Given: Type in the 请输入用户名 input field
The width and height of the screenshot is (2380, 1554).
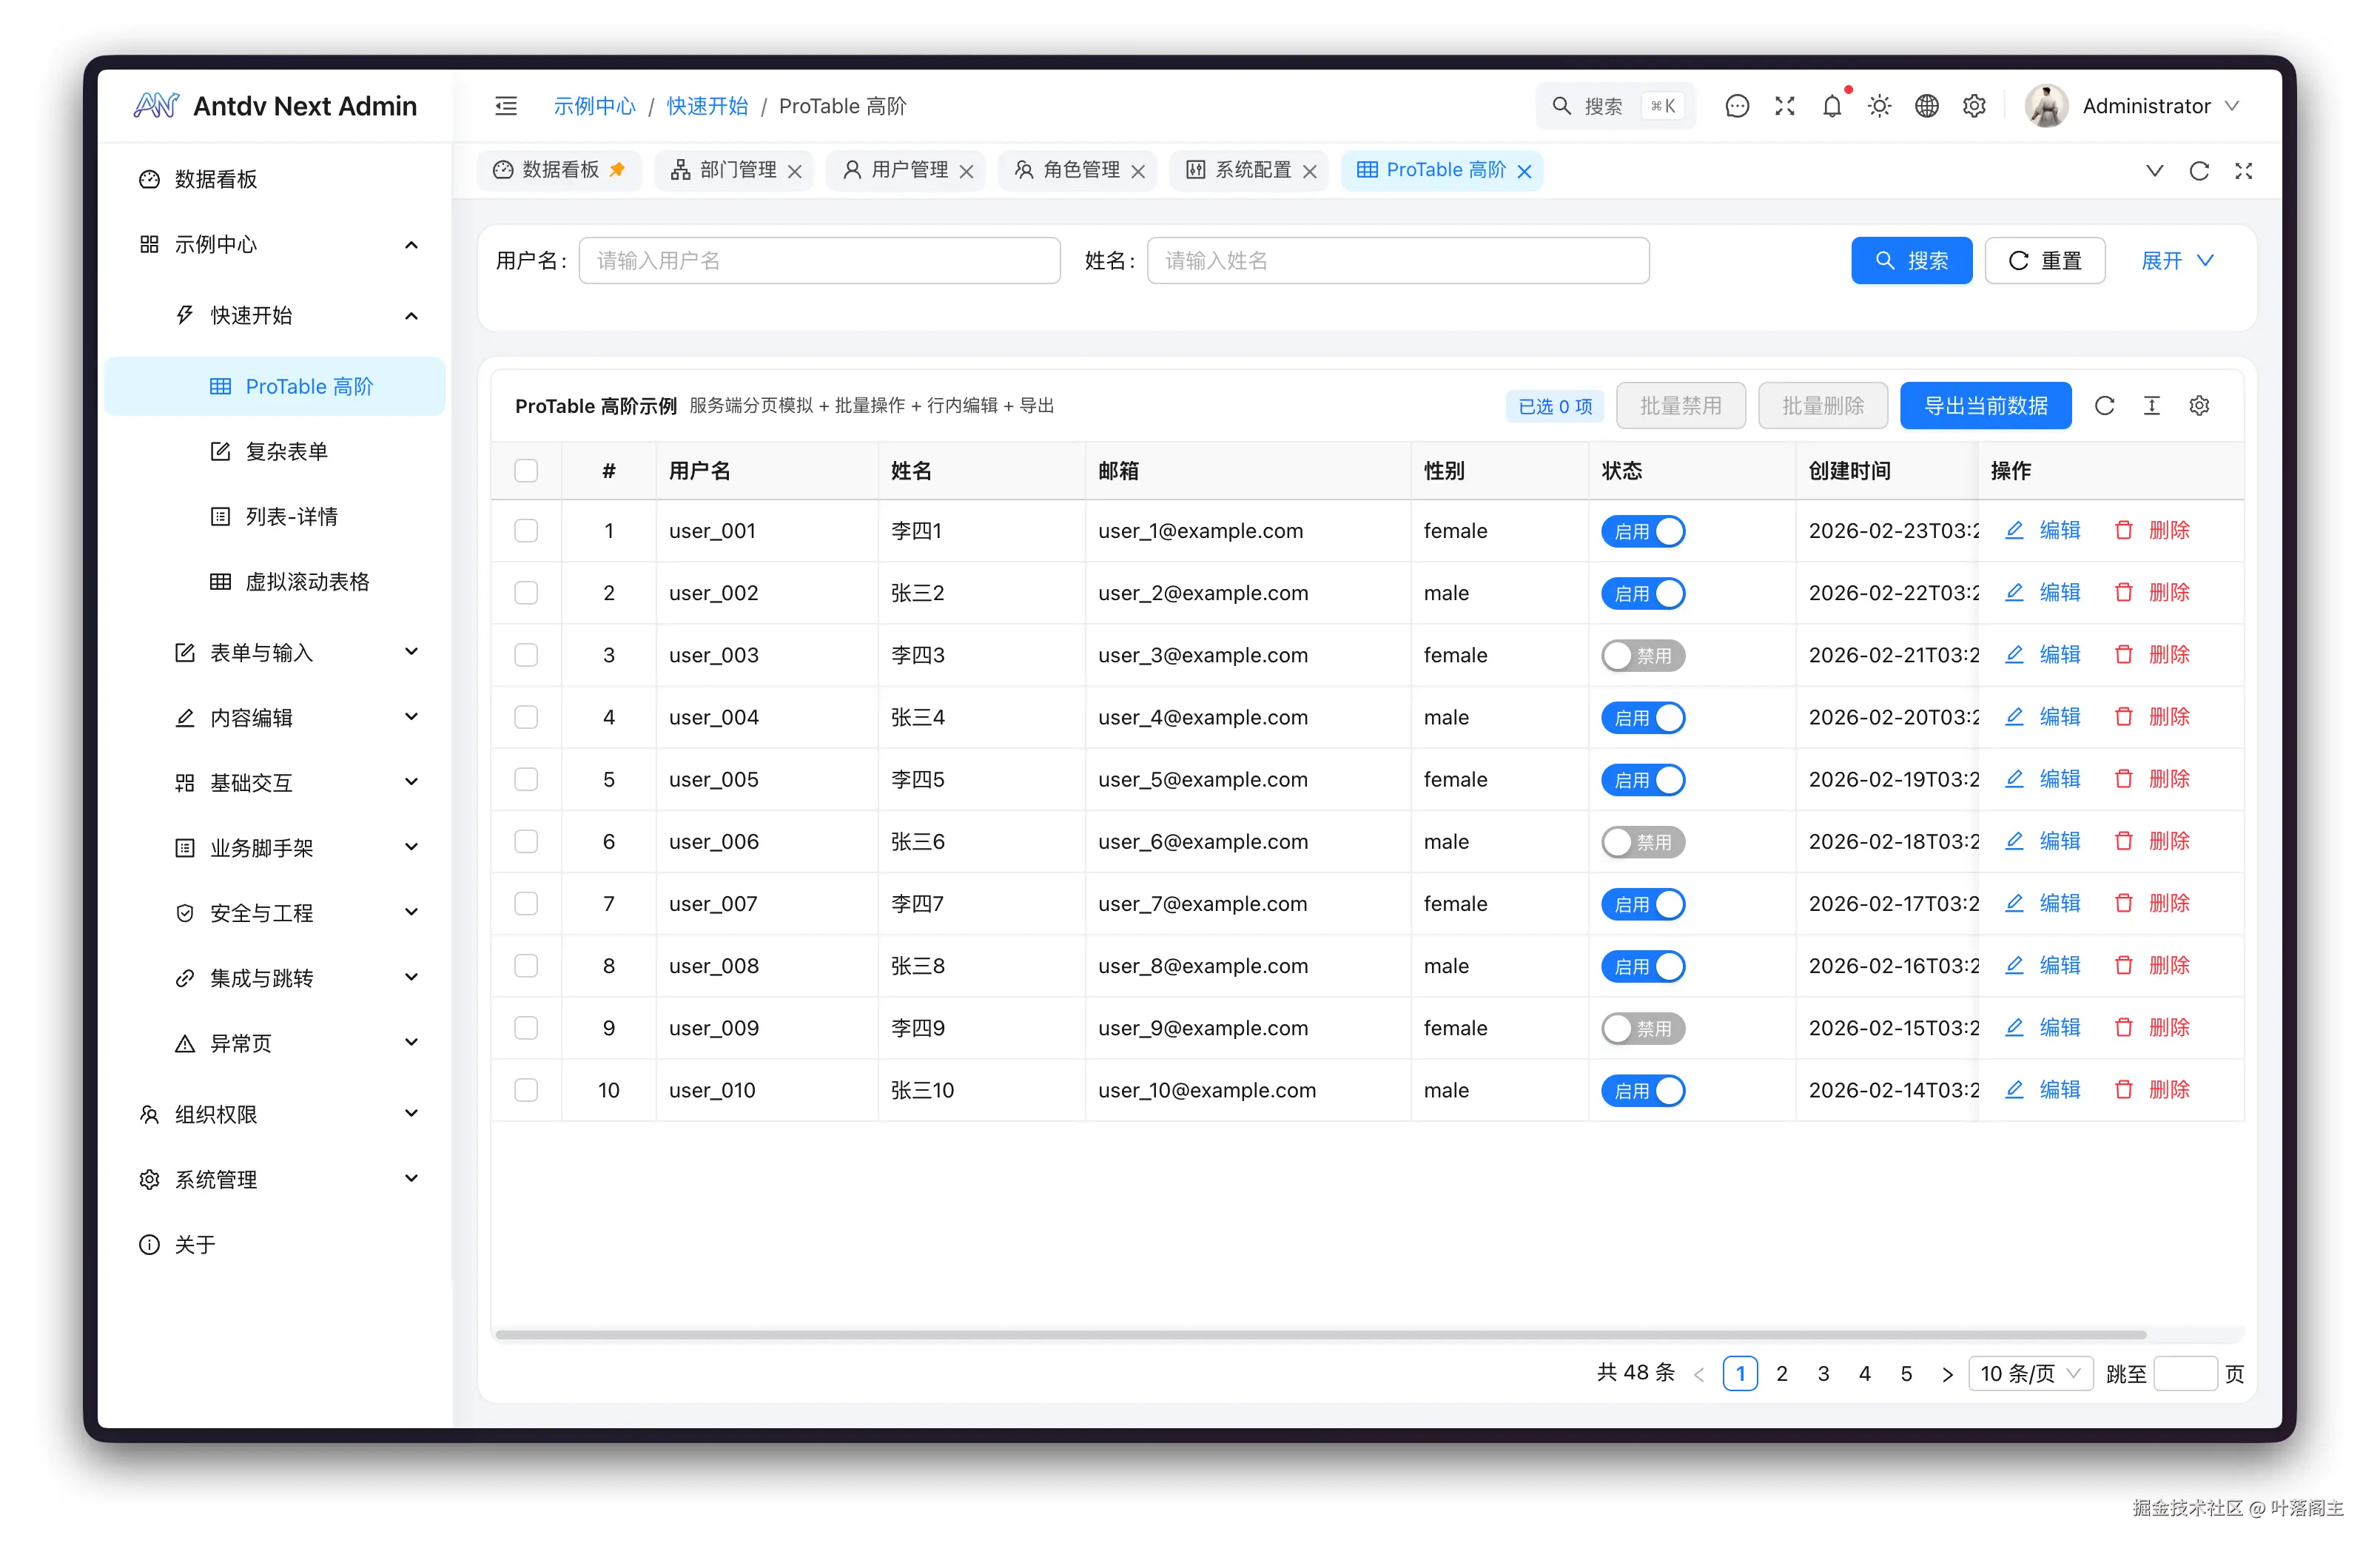Looking at the screenshot, I should pos(819,260).
